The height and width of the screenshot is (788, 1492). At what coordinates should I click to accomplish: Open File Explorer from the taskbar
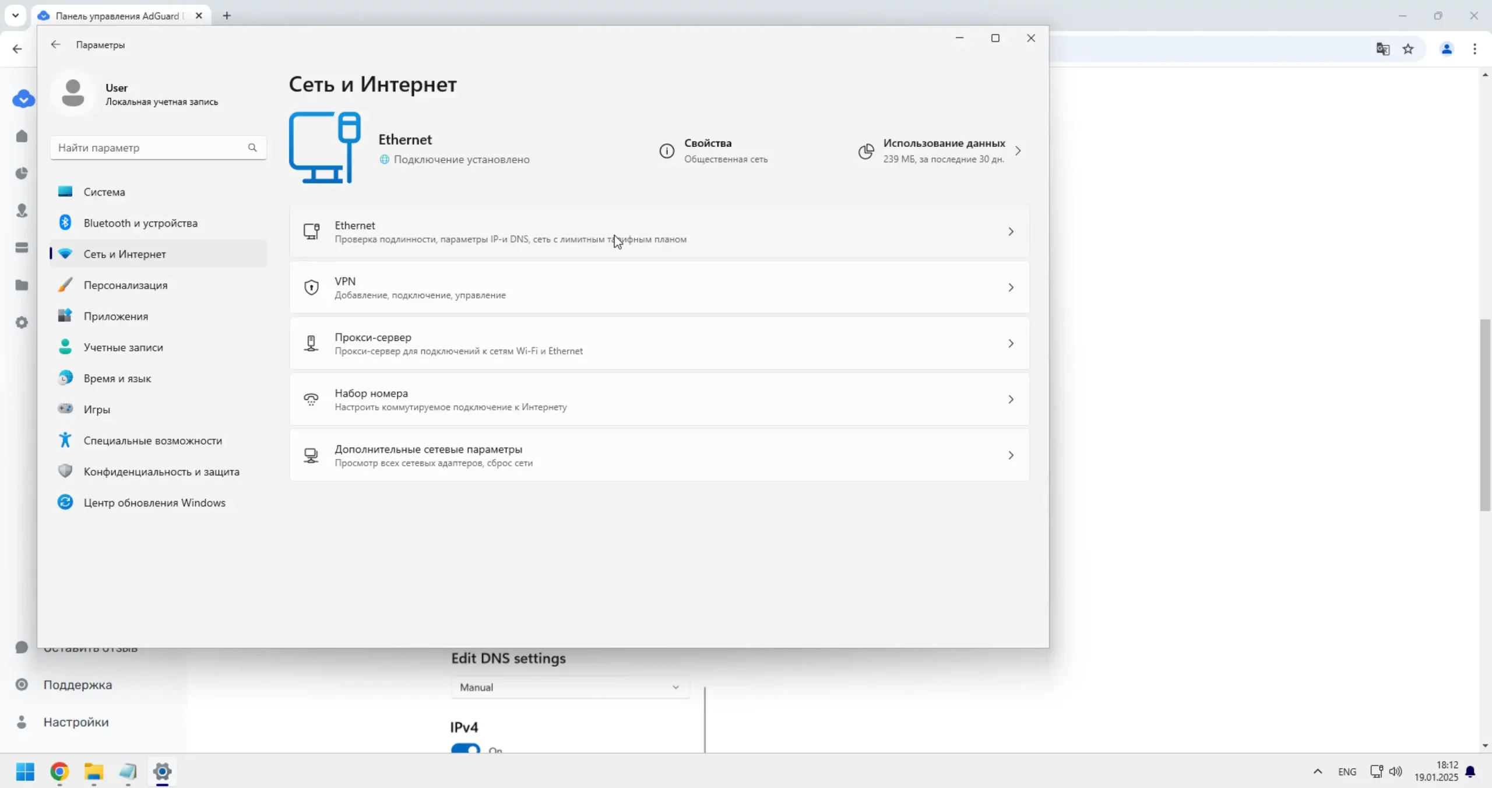(x=93, y=772)
